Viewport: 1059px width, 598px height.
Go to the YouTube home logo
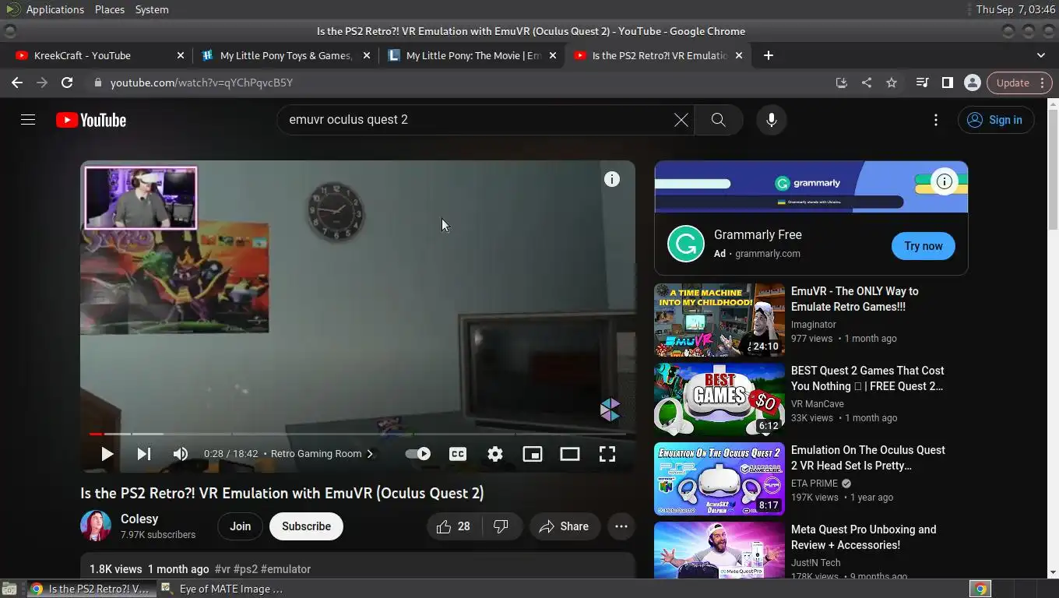click(91, 120)
